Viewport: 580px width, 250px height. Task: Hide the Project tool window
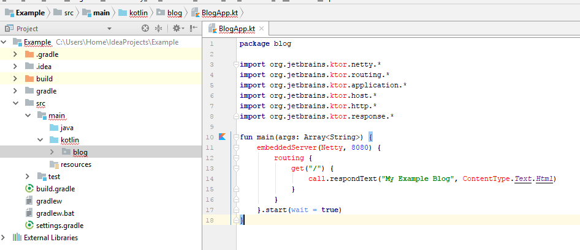click(x=194, y=28)
